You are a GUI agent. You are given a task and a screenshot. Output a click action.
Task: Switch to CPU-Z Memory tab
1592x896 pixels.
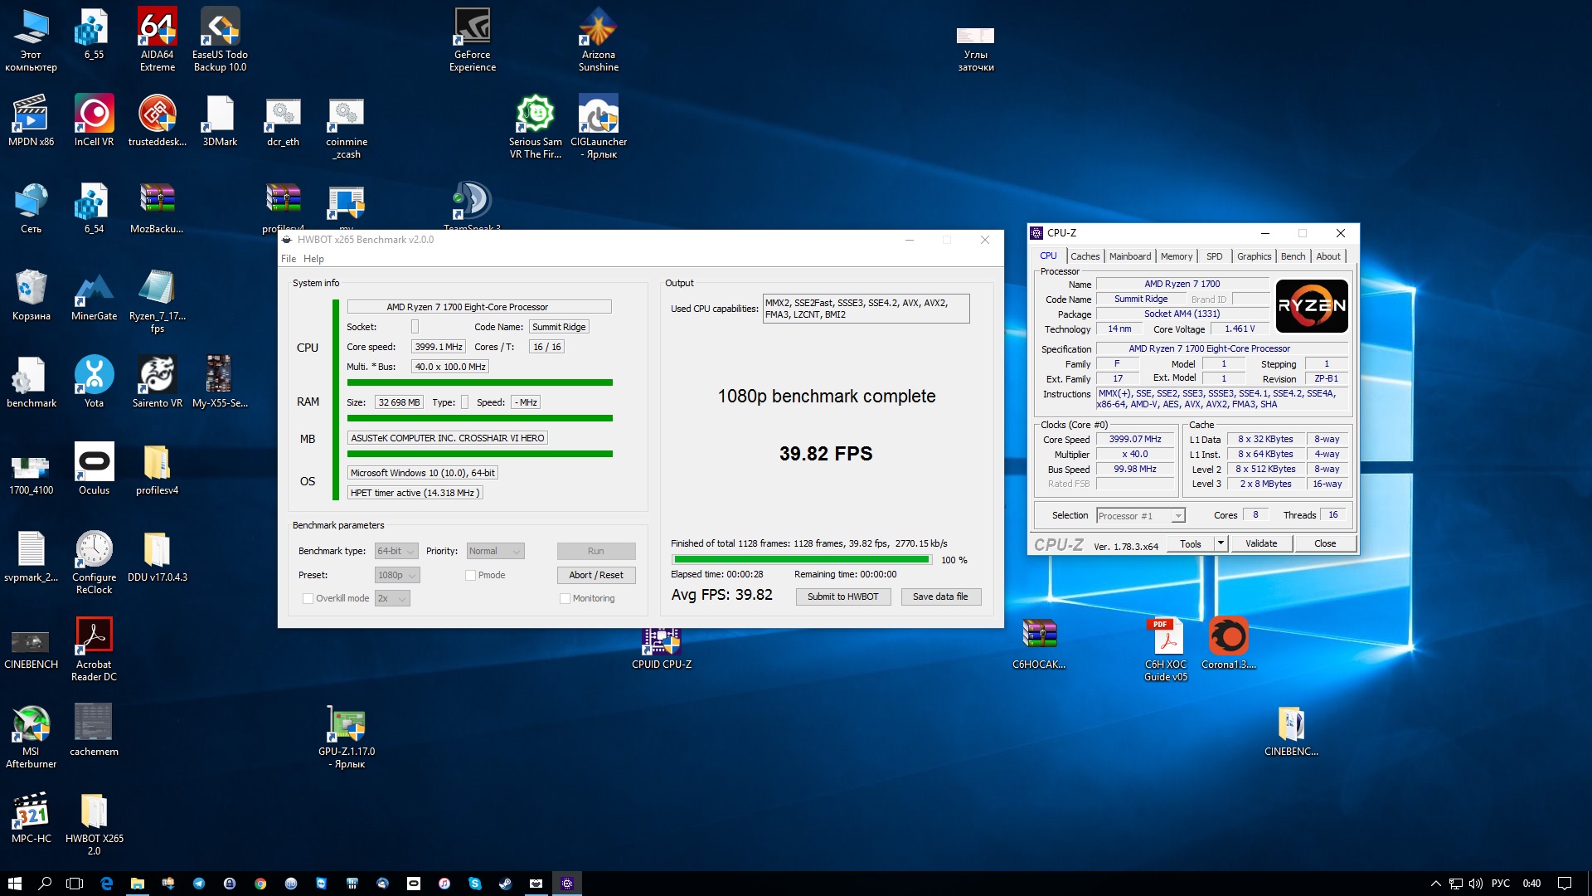pyautogui.click(x=1176, y=256)
